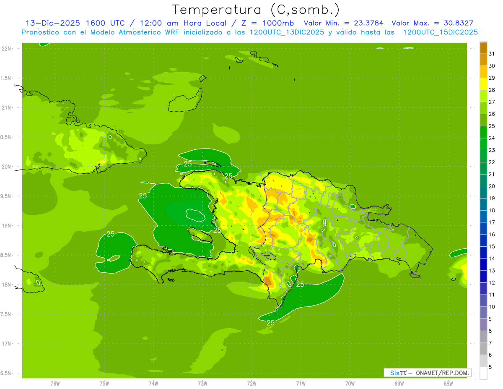Click the legend label 6
The height and width of the screenshot is (389, 503).
pyautogui.click(x=490, y=355)
